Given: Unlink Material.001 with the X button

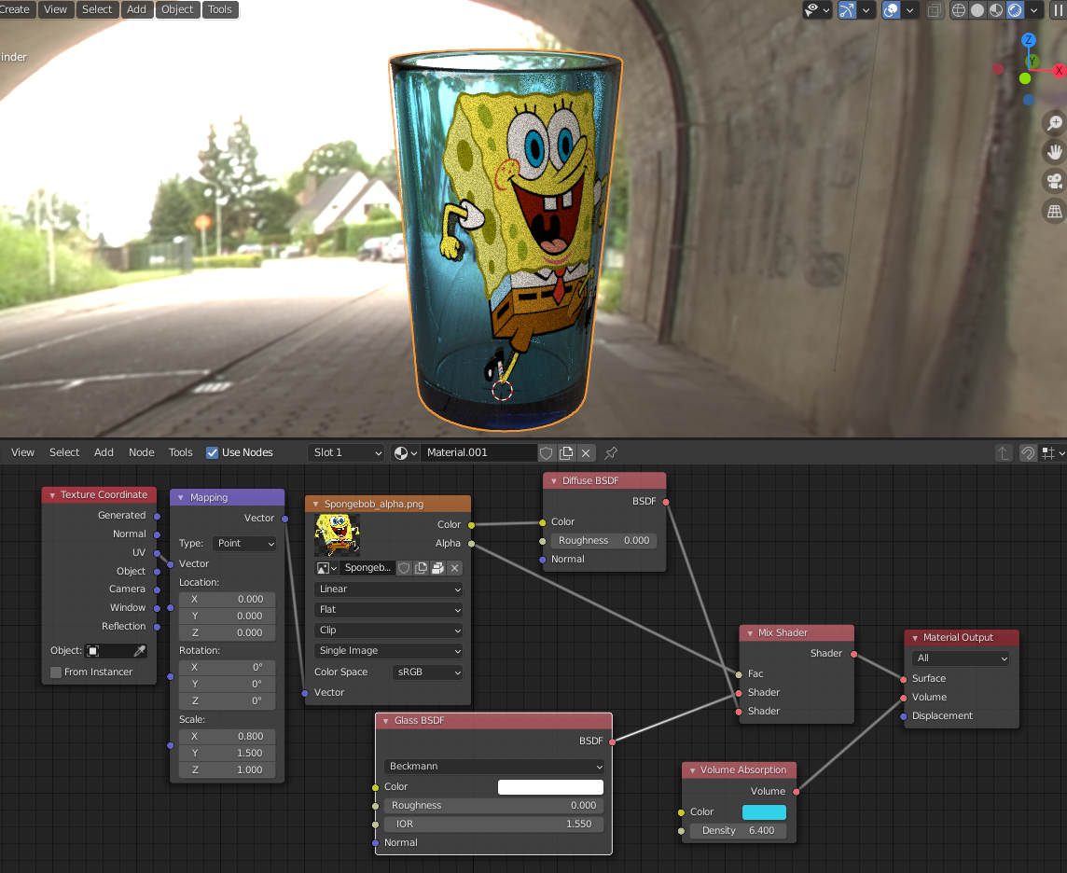Looking at the screenshot, I should point(586,452).
